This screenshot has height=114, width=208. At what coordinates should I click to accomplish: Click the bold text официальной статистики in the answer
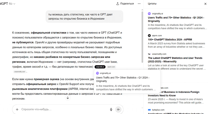(49, 33)
